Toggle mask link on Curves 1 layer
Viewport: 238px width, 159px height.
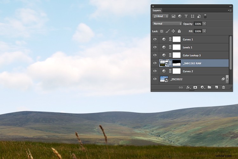click(170, 39)
